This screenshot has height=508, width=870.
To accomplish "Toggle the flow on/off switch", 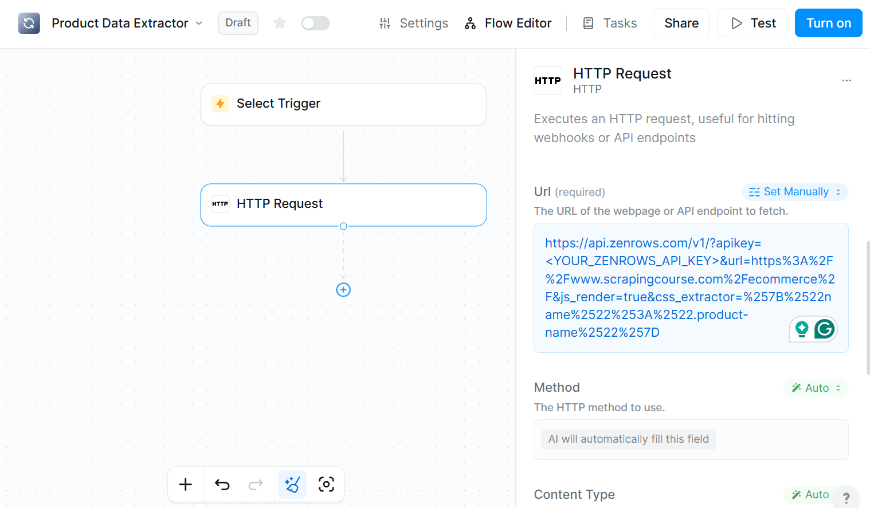I will coord(315,23).
